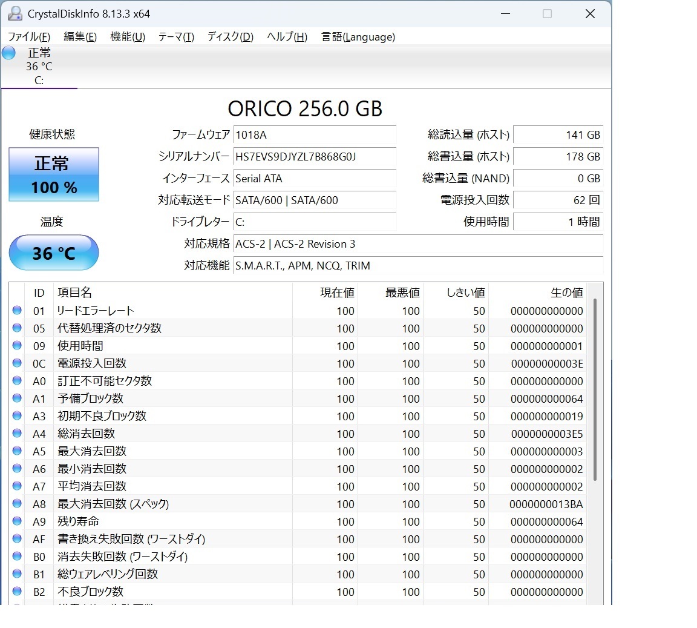Open the テーマ(T) menu

click(176, 37)
